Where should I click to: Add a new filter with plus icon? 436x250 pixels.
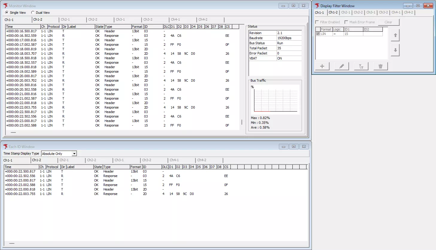click(322, 66)
